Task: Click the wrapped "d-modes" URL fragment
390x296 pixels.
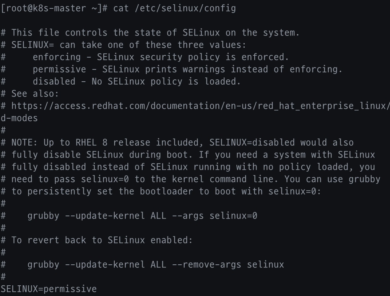Action: point(19,118)
